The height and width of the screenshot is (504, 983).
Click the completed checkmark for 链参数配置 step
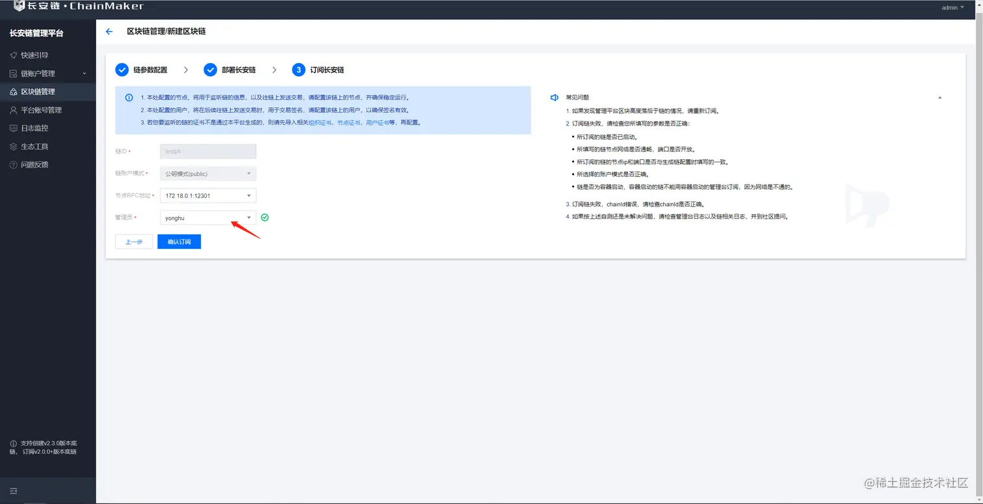tap(122, 69)
